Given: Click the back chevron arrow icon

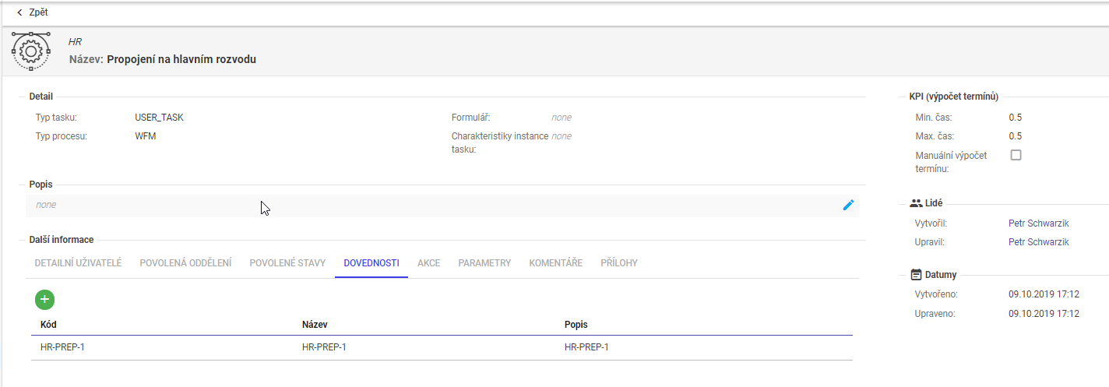Looking at the screenshot, I should (x=19, y=12).
